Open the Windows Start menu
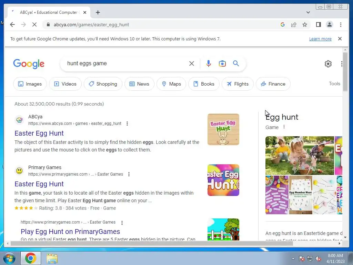This screenshot has width=353, height=265. 9,258
